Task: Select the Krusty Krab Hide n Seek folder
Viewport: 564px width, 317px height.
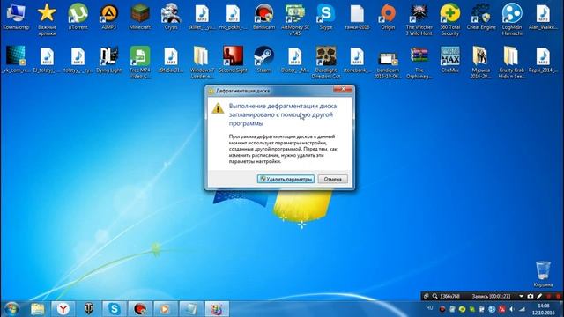Action: (x=512, y=62)
